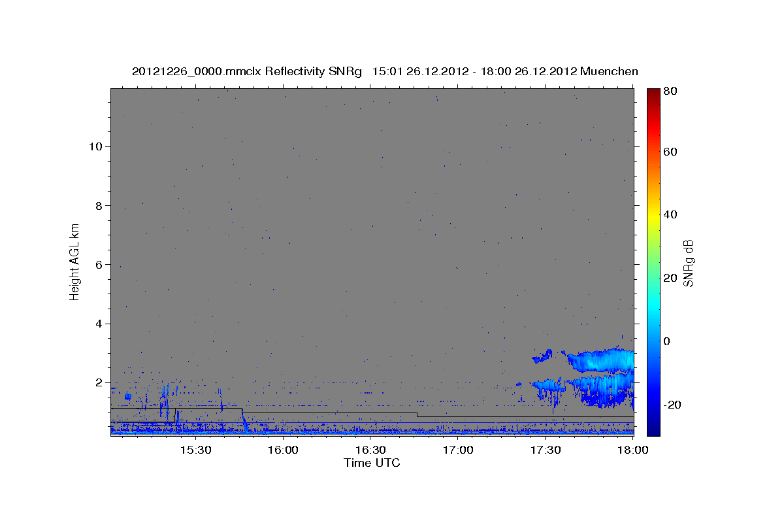Click the height tick label 2
This screenshot has height=523, width=784.
tap(98, 382)
